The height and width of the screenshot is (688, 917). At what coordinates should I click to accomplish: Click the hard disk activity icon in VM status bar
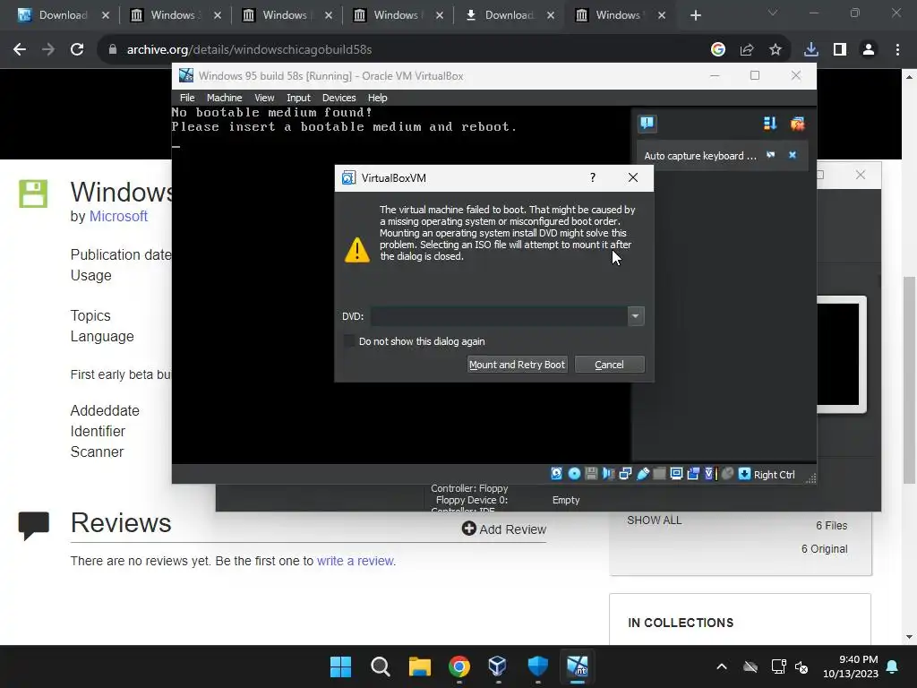(557, 474)
